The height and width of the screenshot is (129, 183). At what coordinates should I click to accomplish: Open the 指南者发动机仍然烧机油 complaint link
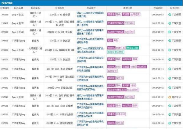[90, 78]
